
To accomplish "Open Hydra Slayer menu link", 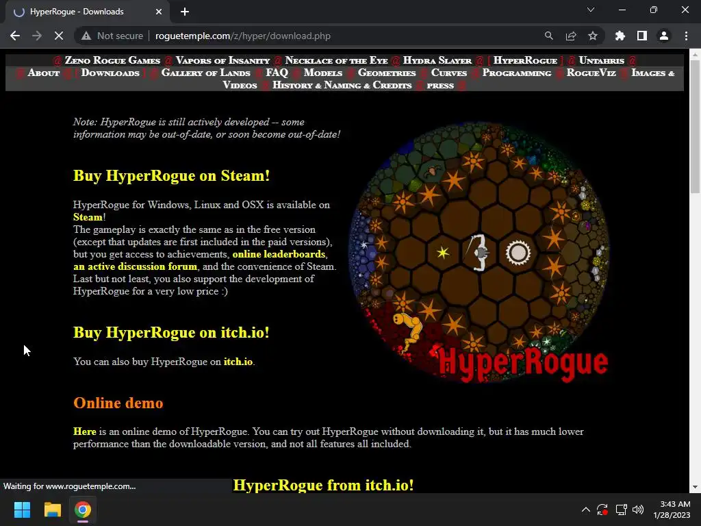I will tap(437, 60).
